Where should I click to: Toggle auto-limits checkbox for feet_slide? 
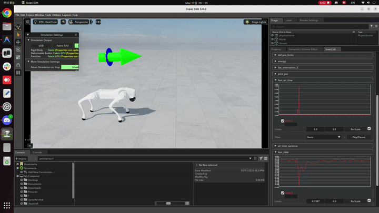369,200
